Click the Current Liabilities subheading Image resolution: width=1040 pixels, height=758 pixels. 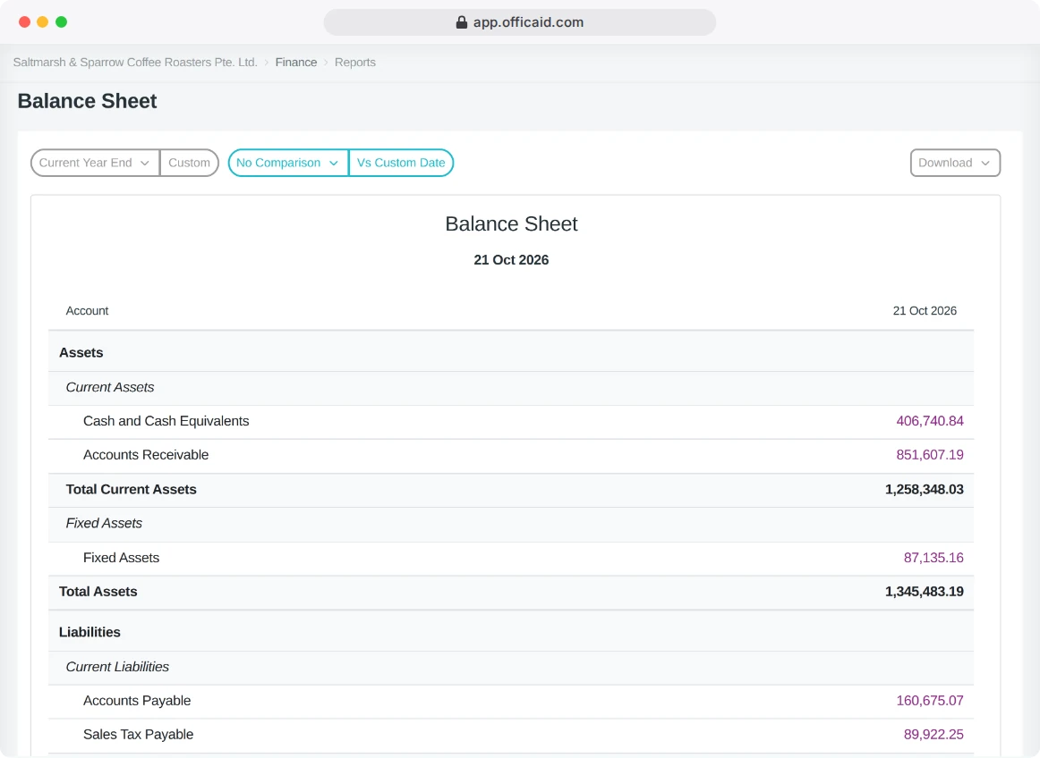pyautogui.click(x=117, y=667)
